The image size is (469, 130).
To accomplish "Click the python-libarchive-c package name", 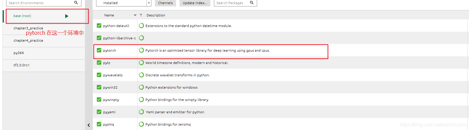I will (x=119, y=38).
